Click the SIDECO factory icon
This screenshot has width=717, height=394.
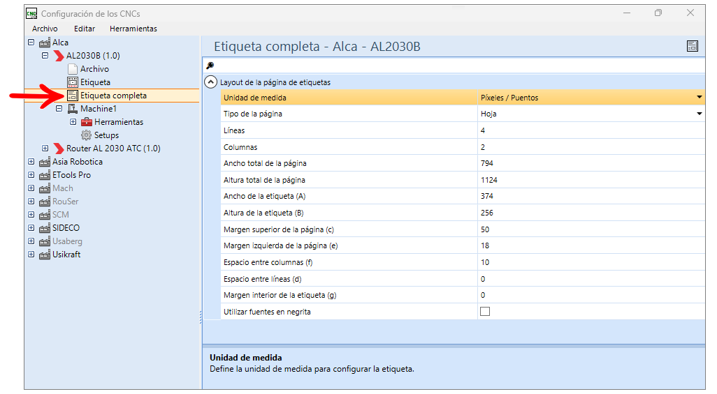tap(44, 228)
